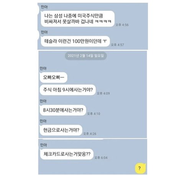Image resolution: width=184 pixels, height=175 pixels.
Task: Click the 오후 4:56 timestamp
Action: [122, 25]
